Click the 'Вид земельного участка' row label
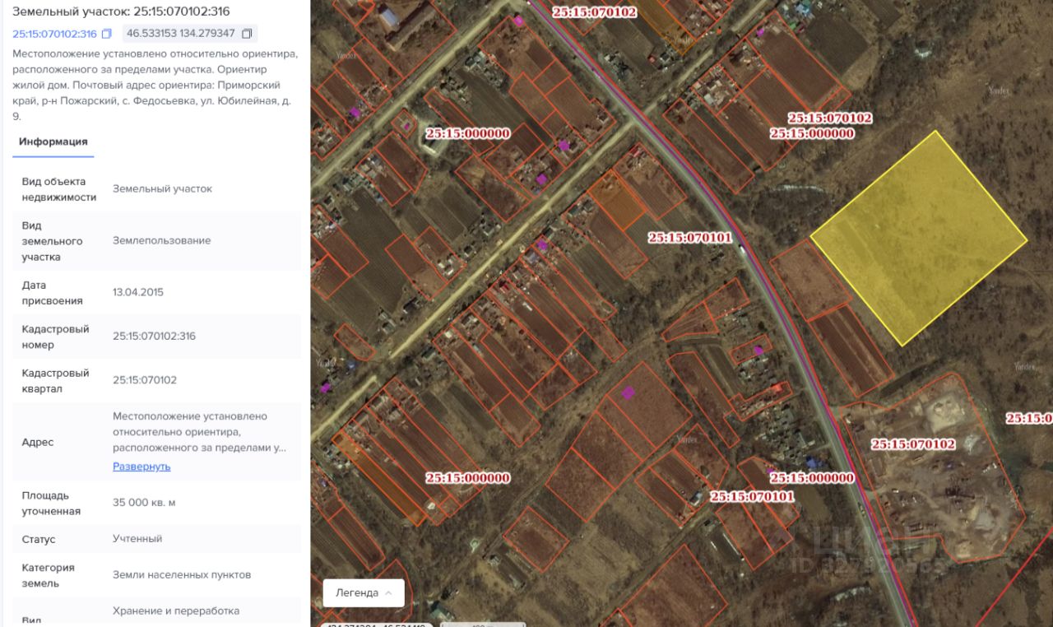This screenshot has width=1053, height=627. [x=53, y=241]
